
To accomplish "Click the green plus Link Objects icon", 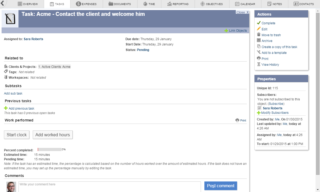I will point(226,31).
